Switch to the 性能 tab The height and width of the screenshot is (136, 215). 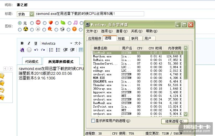click(123, 38)
